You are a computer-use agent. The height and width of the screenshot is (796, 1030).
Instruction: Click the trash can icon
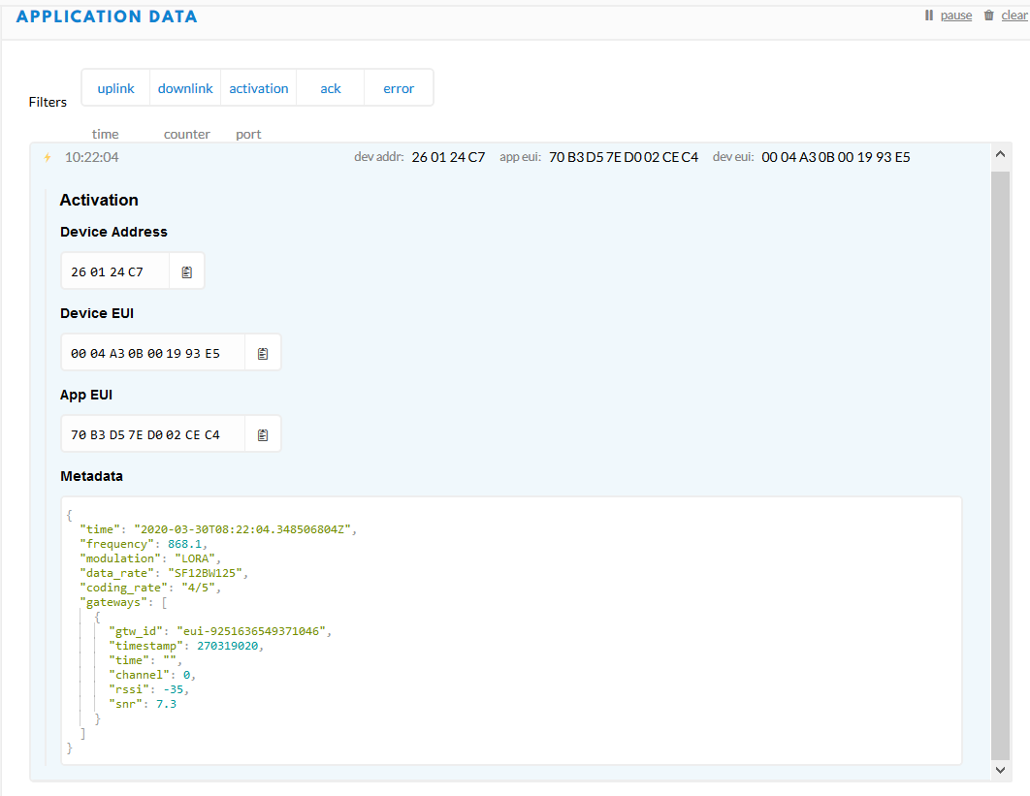pos(988,16)
